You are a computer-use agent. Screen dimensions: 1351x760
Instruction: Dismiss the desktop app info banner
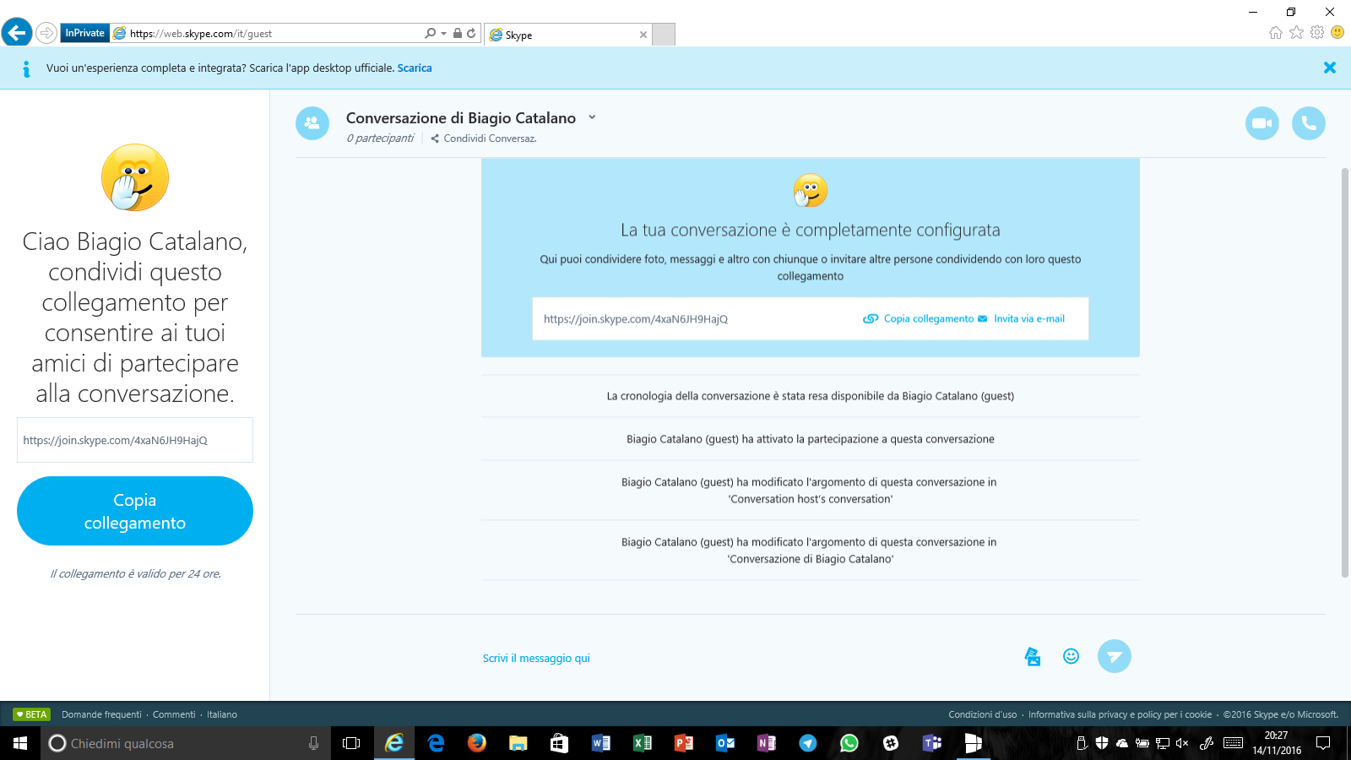(1330, 68)
